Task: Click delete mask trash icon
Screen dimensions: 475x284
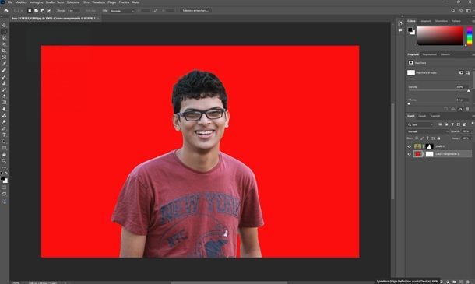Action: tap(467, 109)
